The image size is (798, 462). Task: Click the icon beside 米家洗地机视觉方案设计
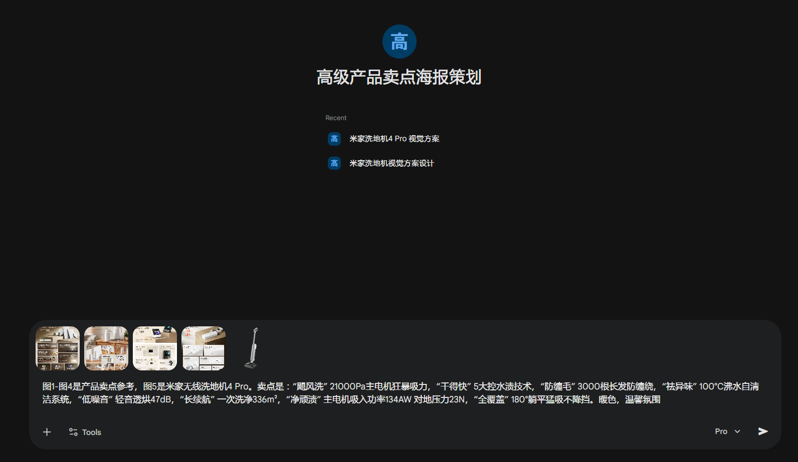334,163
